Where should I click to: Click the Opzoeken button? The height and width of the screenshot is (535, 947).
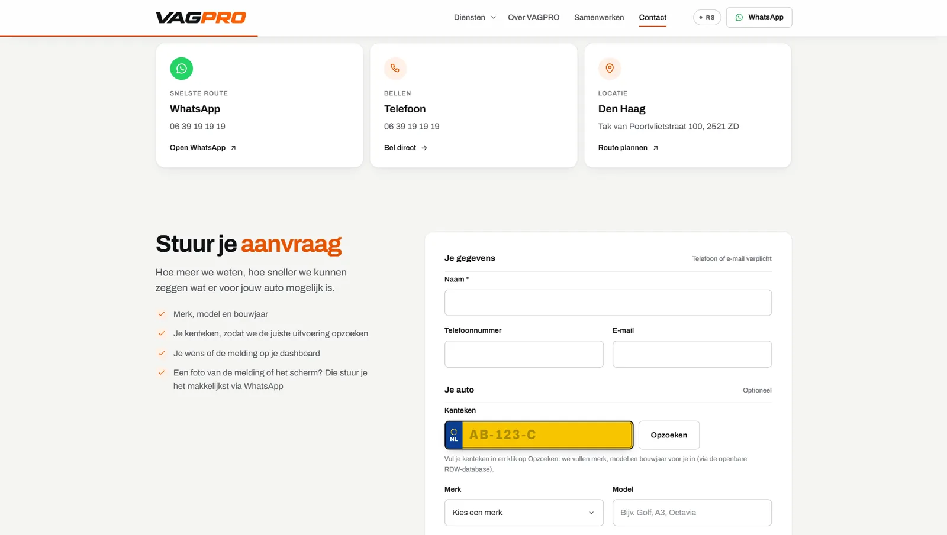[x=669, y=435]
